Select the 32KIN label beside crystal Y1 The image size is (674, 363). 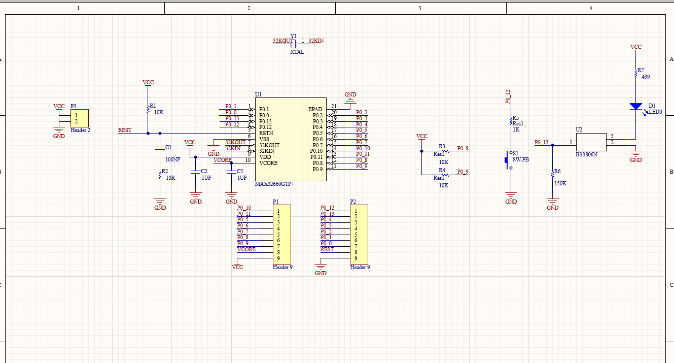point(316,41)
